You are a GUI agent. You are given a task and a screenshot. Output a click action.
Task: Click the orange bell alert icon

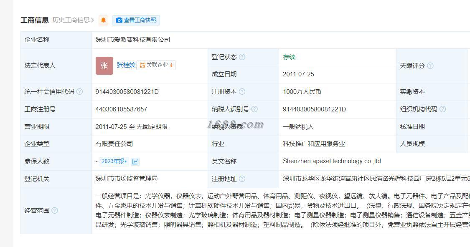104,20
